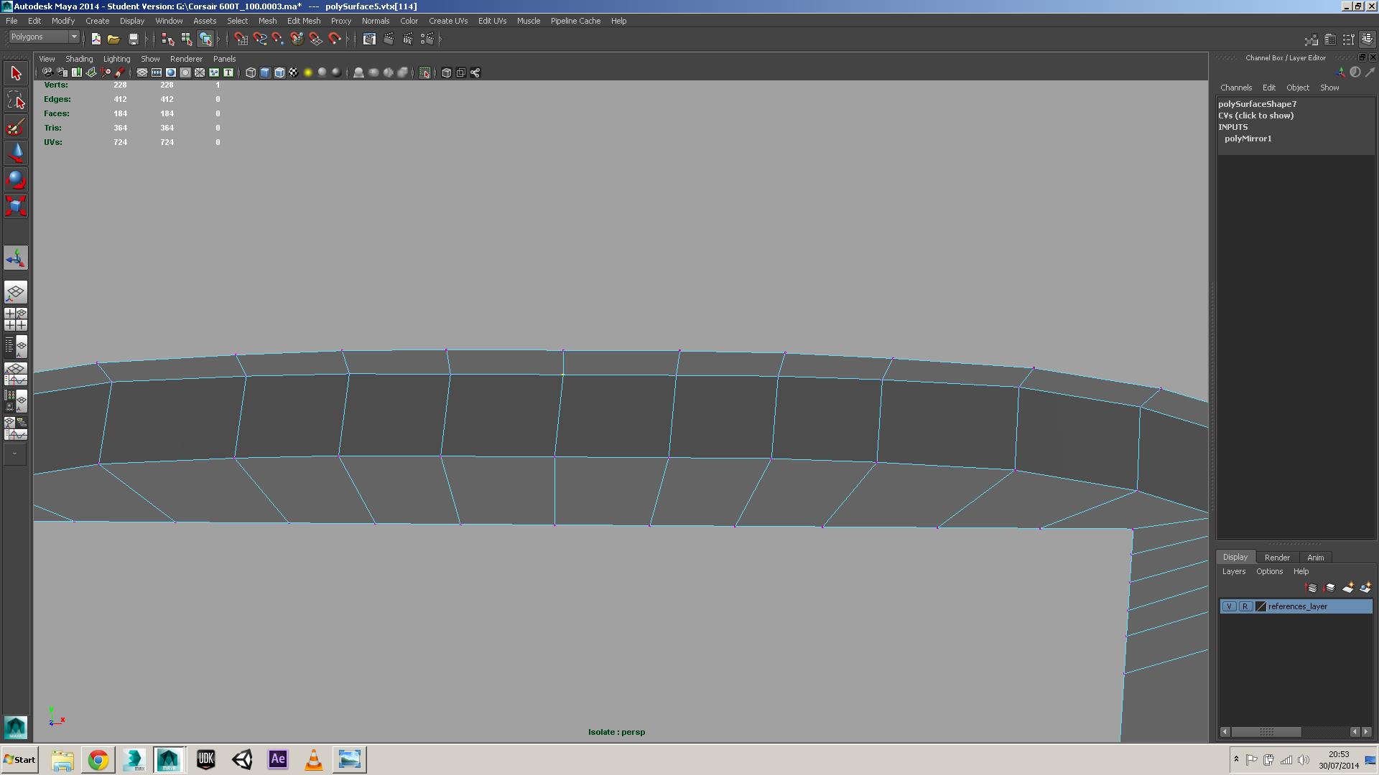Toggle the grid display panel icon
The width and height of the screenshot is (1379, 775).
tap(141, 72)
